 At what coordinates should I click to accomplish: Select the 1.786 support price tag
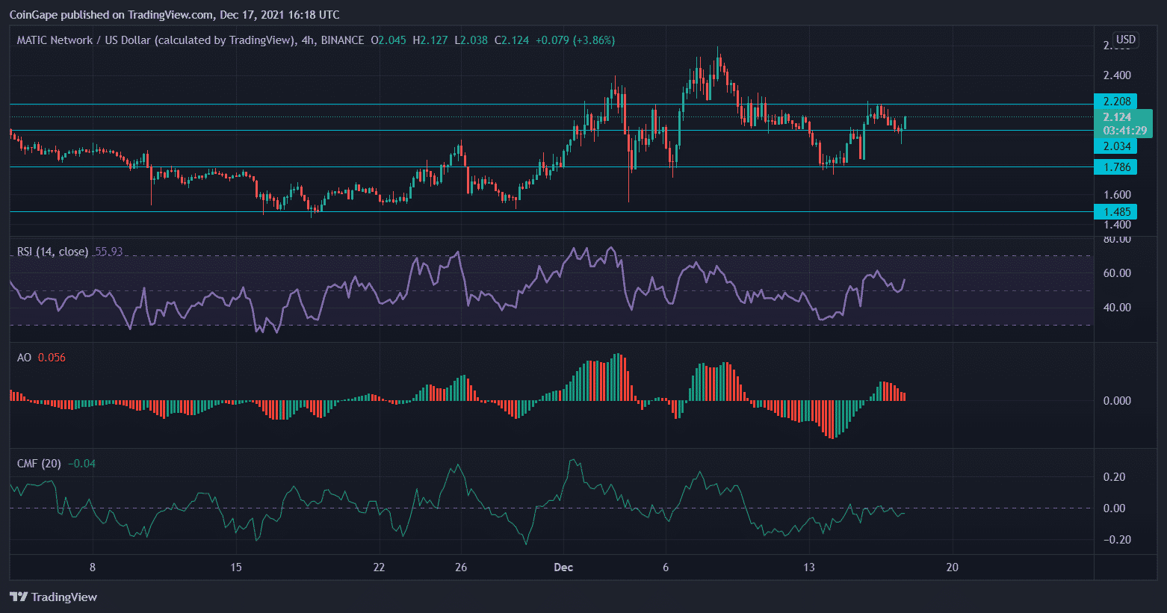[1115, 167]
